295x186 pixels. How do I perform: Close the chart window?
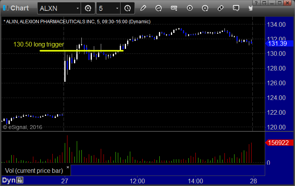[x=288, y=3]
